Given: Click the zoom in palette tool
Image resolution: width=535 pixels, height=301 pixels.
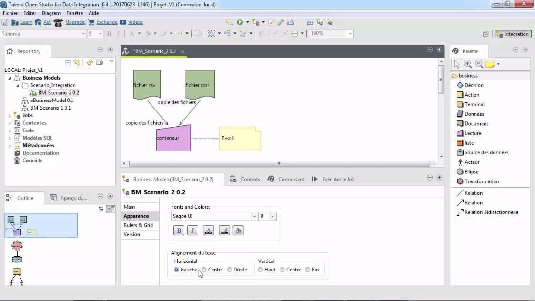Looking at the screenshot, I should 468,64.
